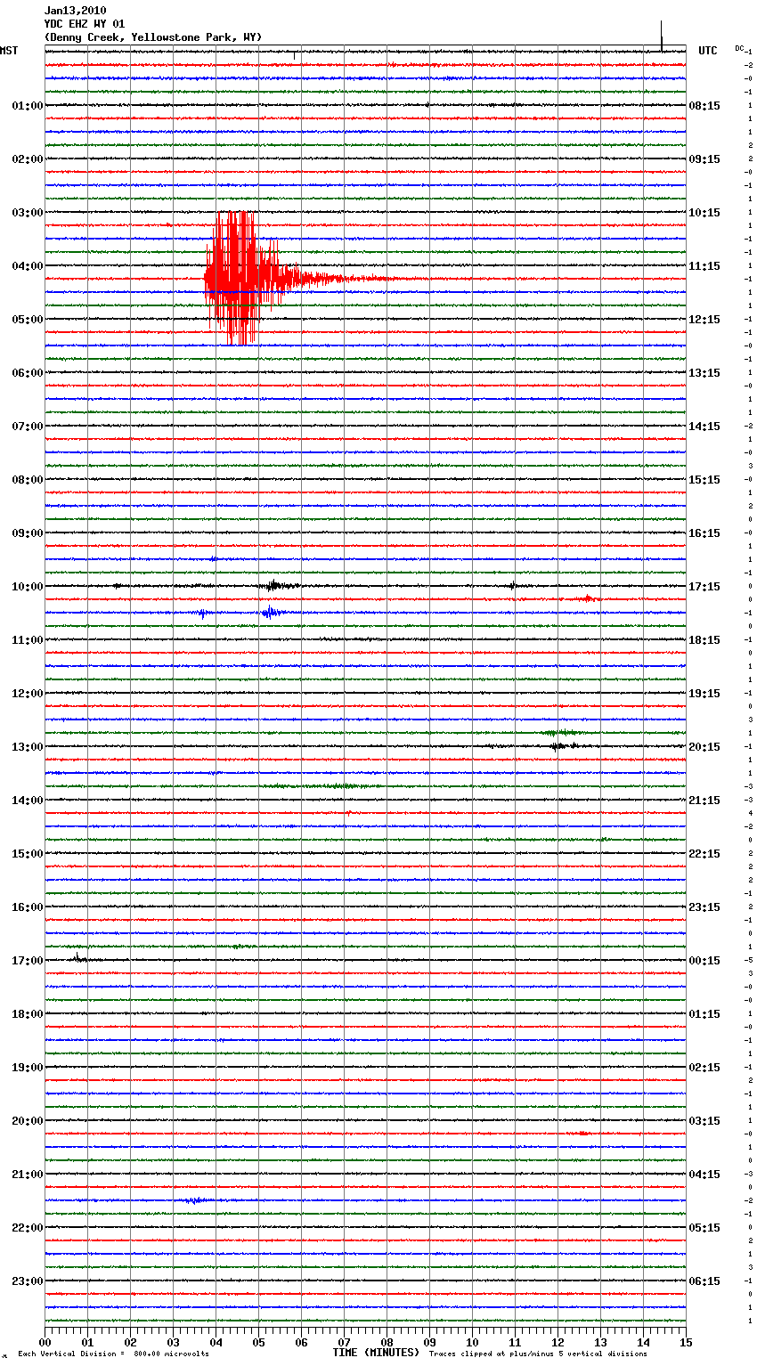Image resolution: width=757 pixels, height=1366 pixels.
Task: Click the 23:15 UTC time label
Action: (704, 907)
